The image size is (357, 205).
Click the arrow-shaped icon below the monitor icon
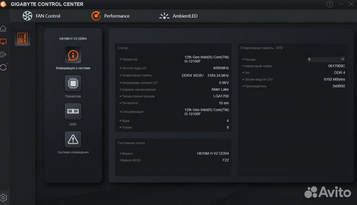(3, 54)
